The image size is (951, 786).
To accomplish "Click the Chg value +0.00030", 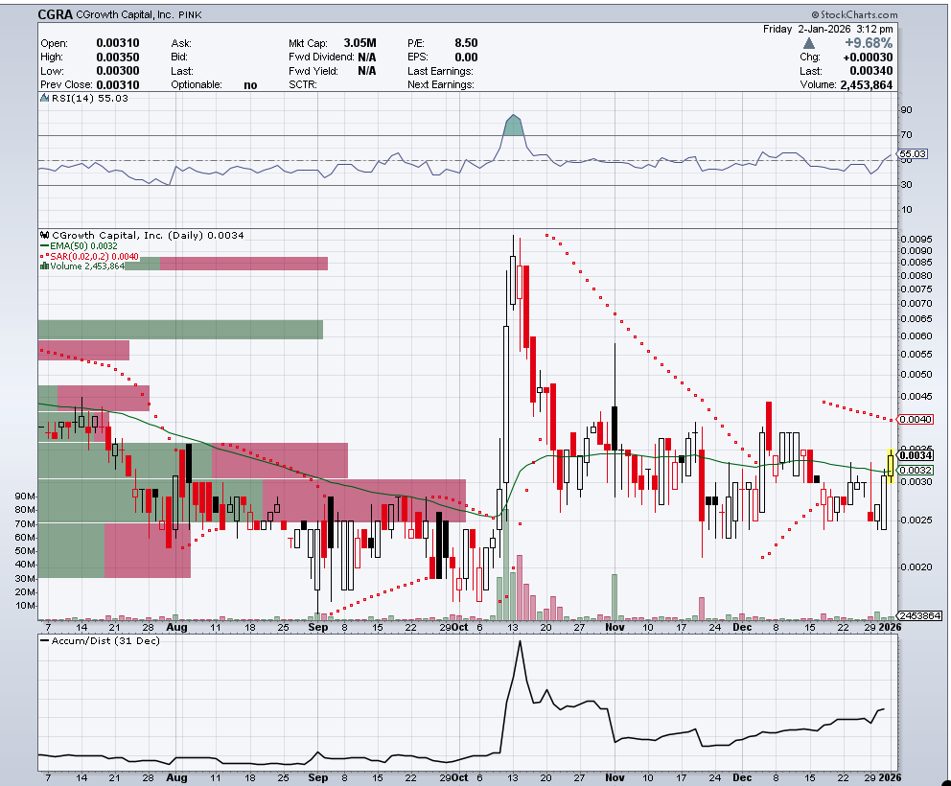I will (868, 57).
